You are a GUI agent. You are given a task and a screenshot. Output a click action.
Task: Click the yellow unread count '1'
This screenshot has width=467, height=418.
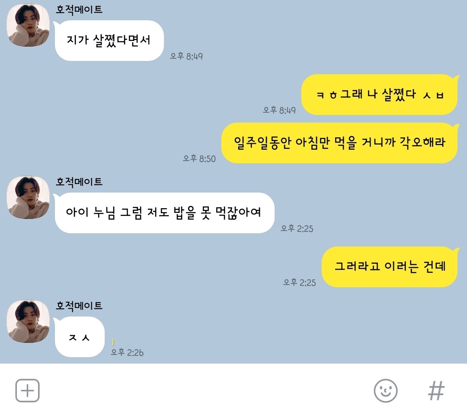tap(113, 342)
